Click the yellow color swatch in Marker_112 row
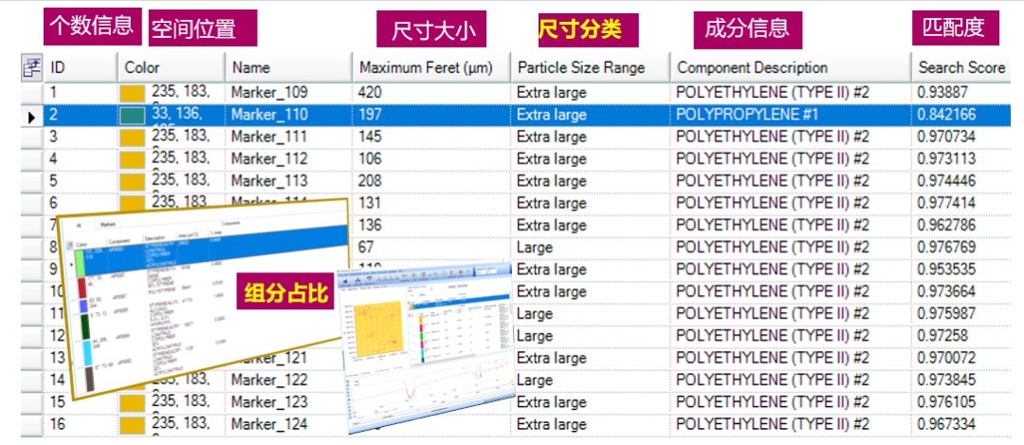 (132, 160)
